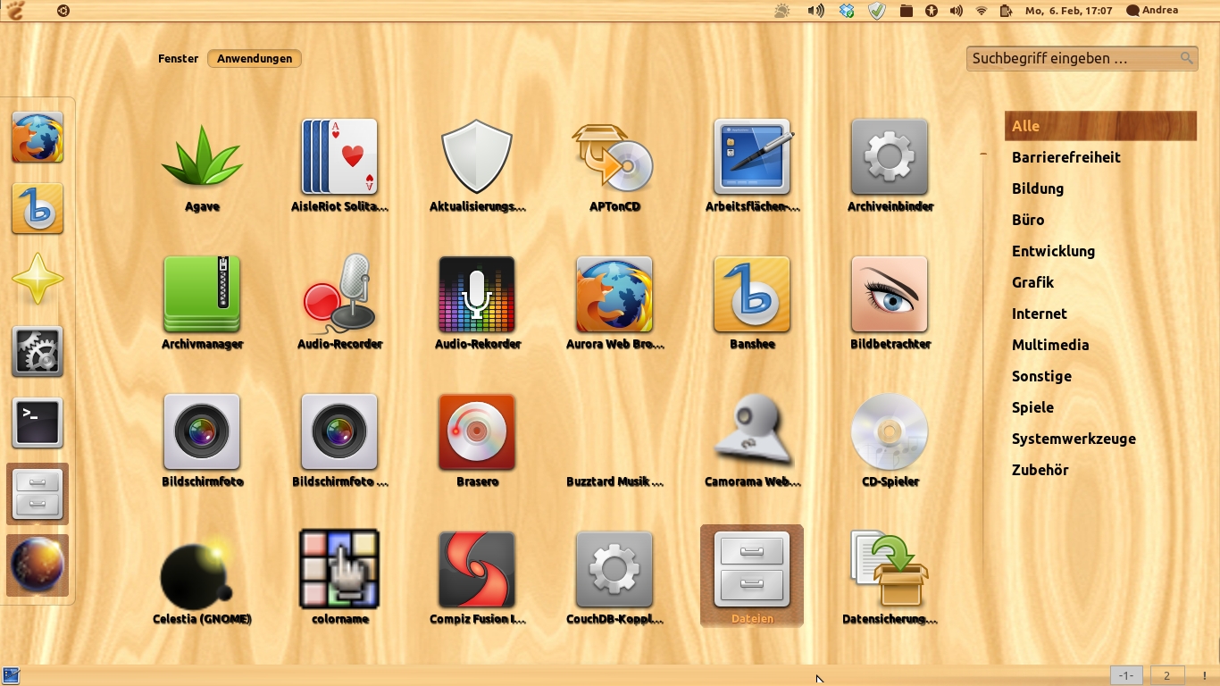The image size is (1220, 686).
Task: Select the Alle category
Action: click(x=1100, y=126)
